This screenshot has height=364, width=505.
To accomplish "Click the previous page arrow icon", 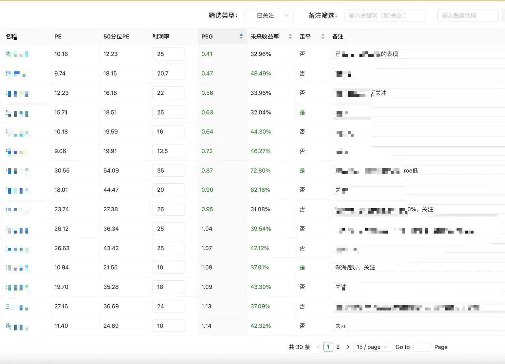I will click(318, 347).
